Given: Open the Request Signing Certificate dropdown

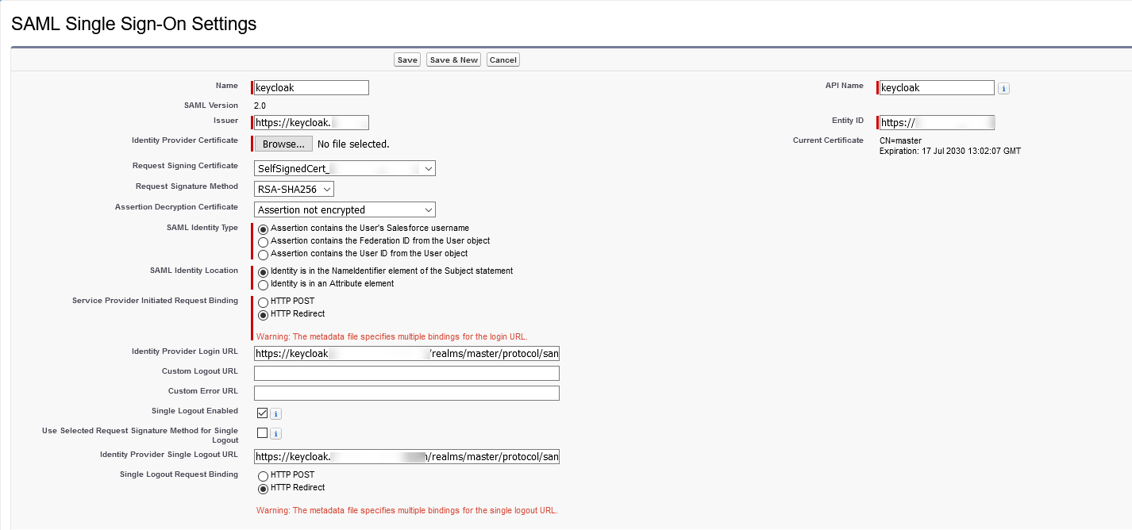Looking at the screenshot, I should point(345,169).
